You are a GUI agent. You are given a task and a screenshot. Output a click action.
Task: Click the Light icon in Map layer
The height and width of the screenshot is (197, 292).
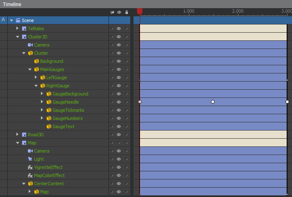coord(30,159)
